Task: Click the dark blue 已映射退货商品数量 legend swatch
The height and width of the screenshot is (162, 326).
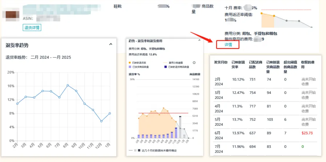Action: coord(165,67)
